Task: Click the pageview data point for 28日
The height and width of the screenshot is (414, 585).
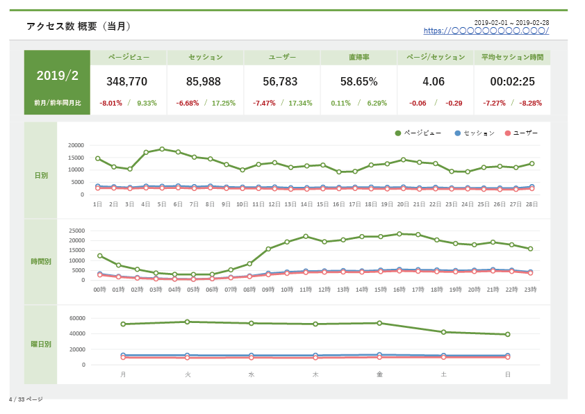Action: coord(532,164)
